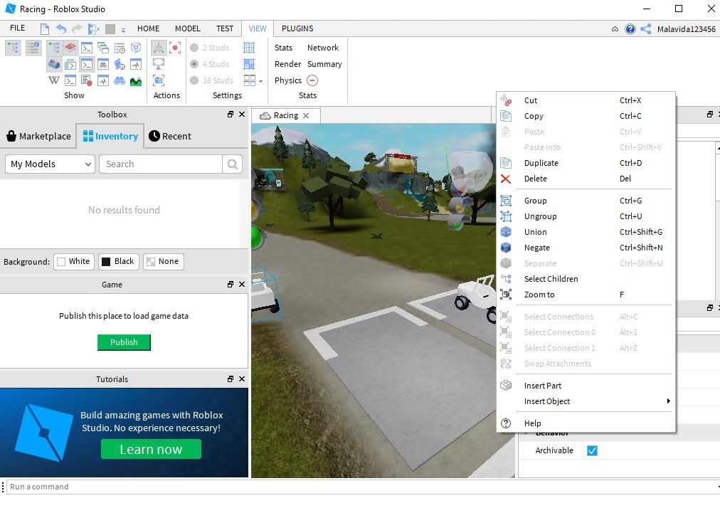Click the overlapping windows icon in Show
The image size is (720, 513).
[x=103, y=48]
